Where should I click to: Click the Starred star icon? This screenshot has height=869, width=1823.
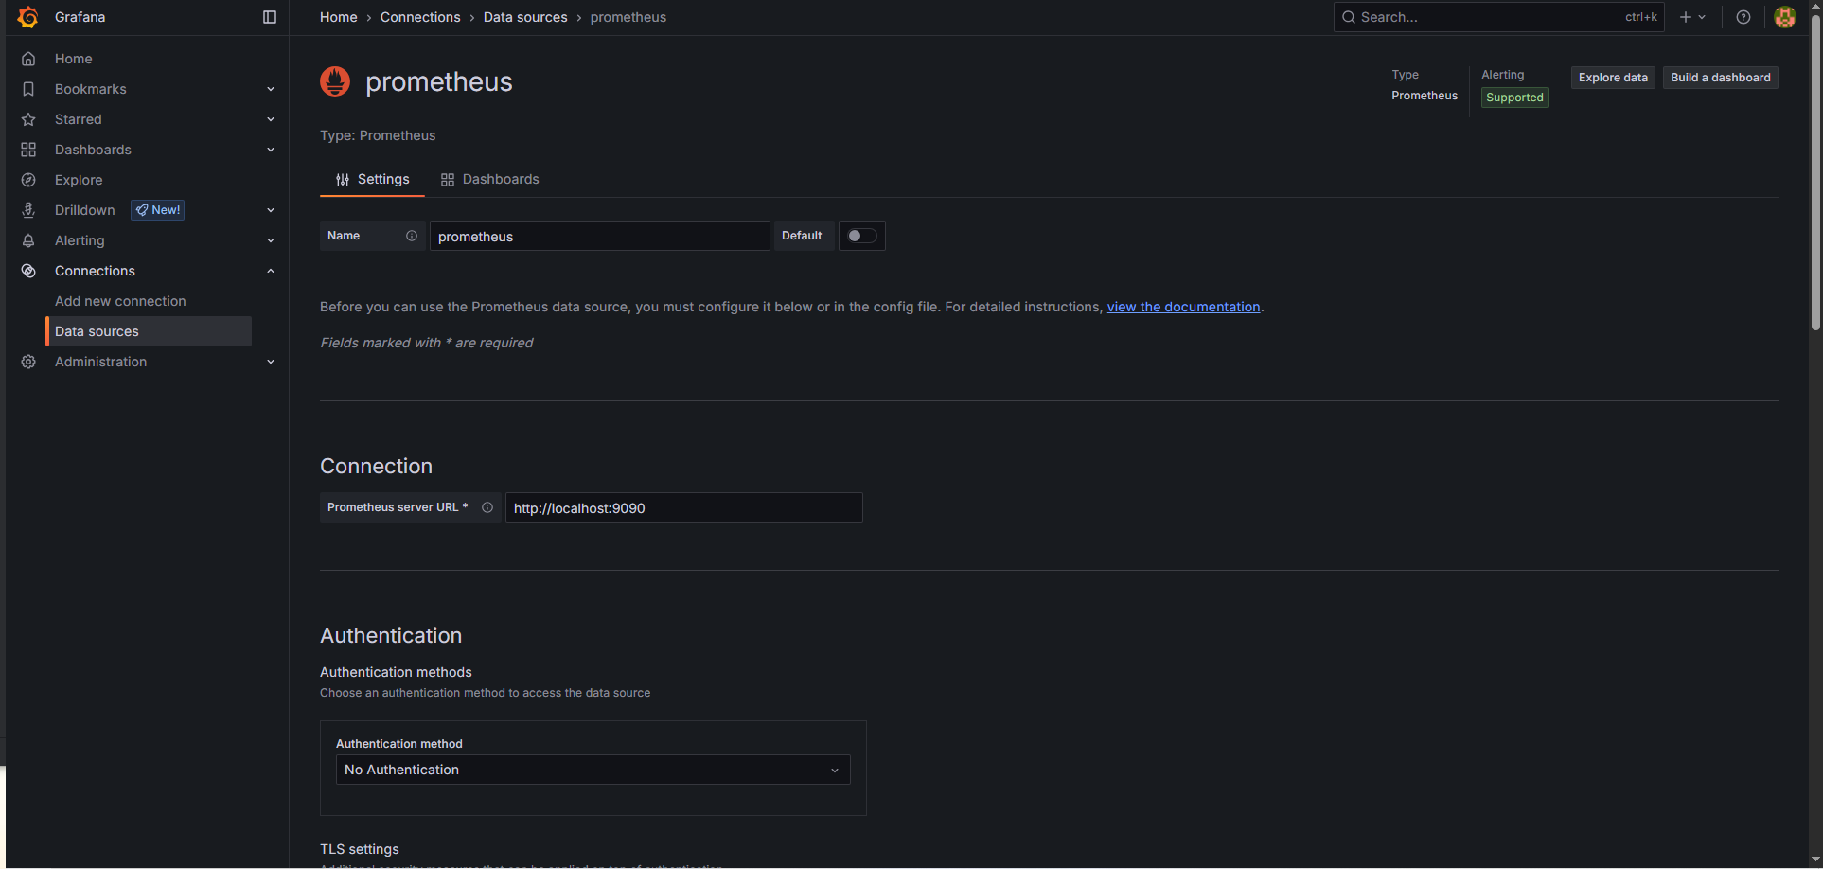coord(28,119)
